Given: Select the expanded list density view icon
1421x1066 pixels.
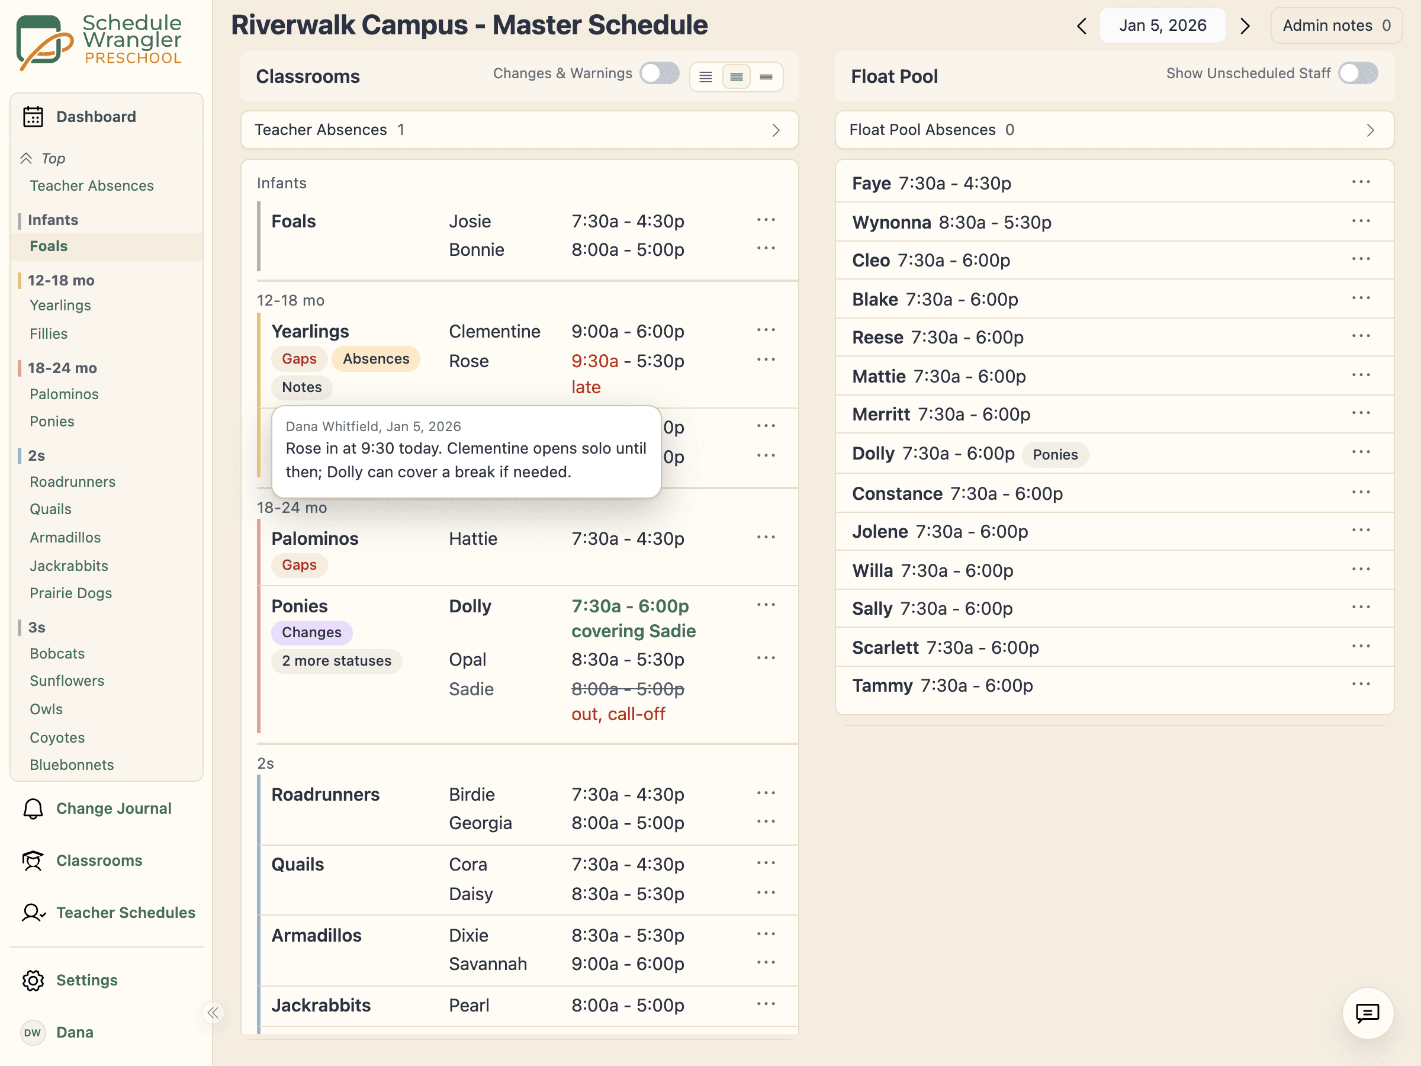Looking at the screenshot, I should tap(705, 77).
